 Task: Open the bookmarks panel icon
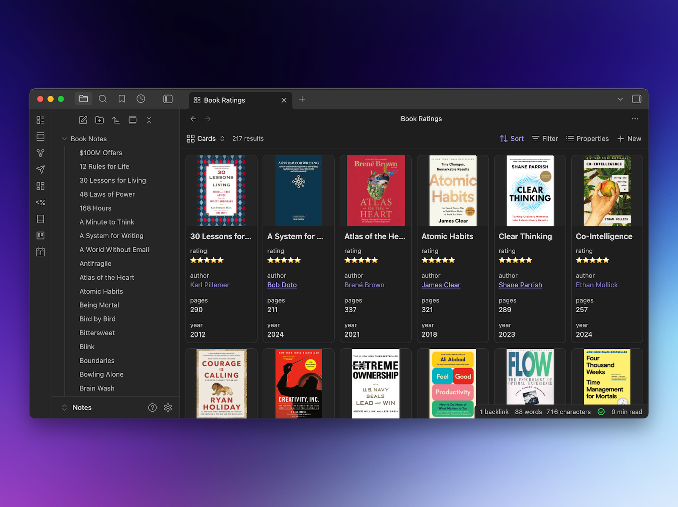122,99
